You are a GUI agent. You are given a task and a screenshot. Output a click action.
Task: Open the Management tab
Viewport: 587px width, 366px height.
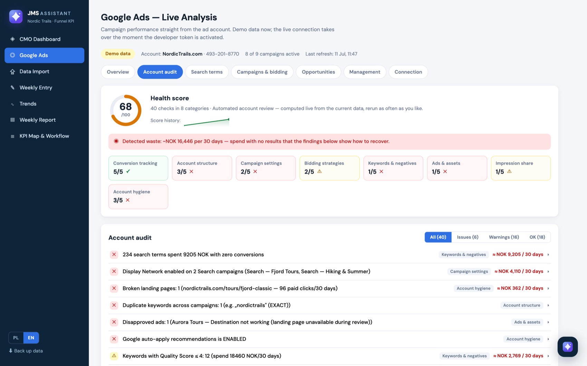[x=365, y=72]
